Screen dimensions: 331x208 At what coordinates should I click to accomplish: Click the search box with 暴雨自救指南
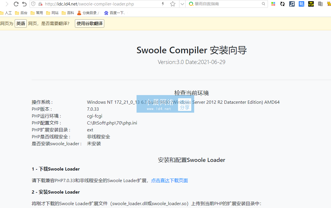coord(227,4)
